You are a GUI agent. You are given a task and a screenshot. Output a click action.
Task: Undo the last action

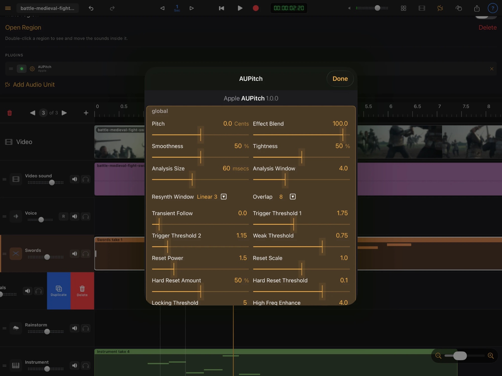coord(91,8)
